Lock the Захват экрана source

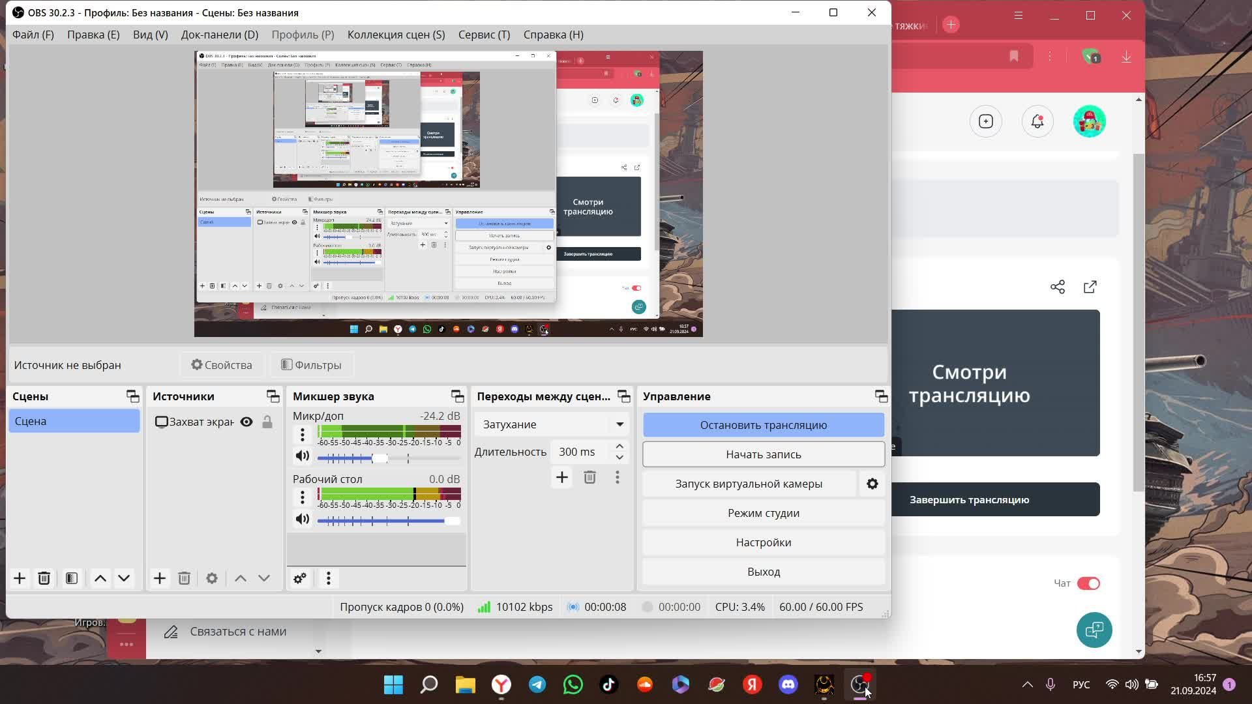pos(267,422)
